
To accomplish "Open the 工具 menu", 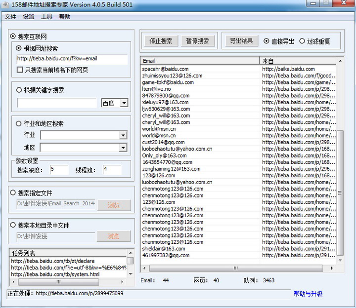I will click(46, 17).
